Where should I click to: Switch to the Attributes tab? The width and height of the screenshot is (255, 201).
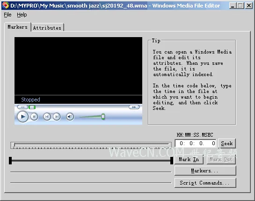47,28
